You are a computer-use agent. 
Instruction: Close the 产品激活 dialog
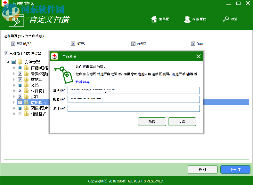coord(199,56)
